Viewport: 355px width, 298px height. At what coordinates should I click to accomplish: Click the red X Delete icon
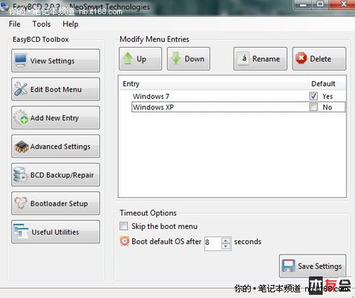pyautogui.click(x=301, y=58)
